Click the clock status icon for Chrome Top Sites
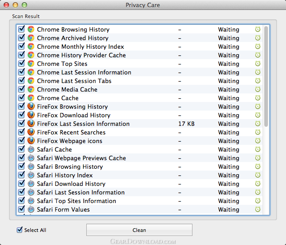Viewport: 286px width, 245px height. (258, 64)
